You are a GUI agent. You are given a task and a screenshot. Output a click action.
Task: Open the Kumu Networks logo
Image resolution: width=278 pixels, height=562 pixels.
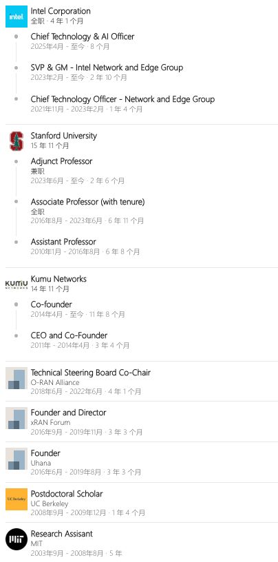pyautogui.click(x=17, y=284)
